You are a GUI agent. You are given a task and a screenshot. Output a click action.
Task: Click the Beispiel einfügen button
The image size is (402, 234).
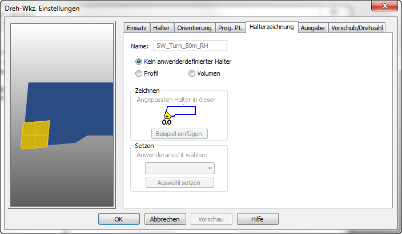pos(179,134)
